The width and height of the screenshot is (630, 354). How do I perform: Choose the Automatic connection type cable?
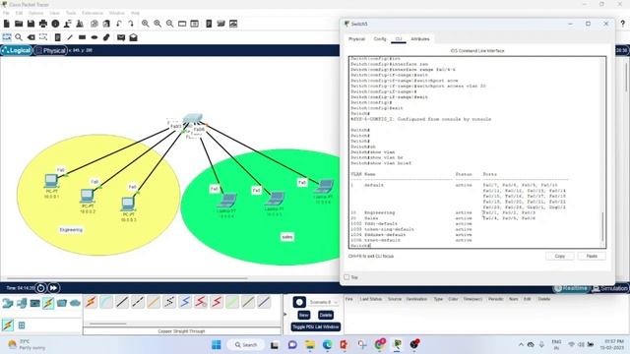pos(91,302)
